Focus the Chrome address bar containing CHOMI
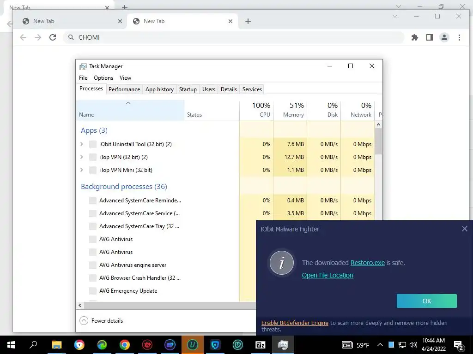Screen dimensions: 473x354 click(x=233, y=37)
